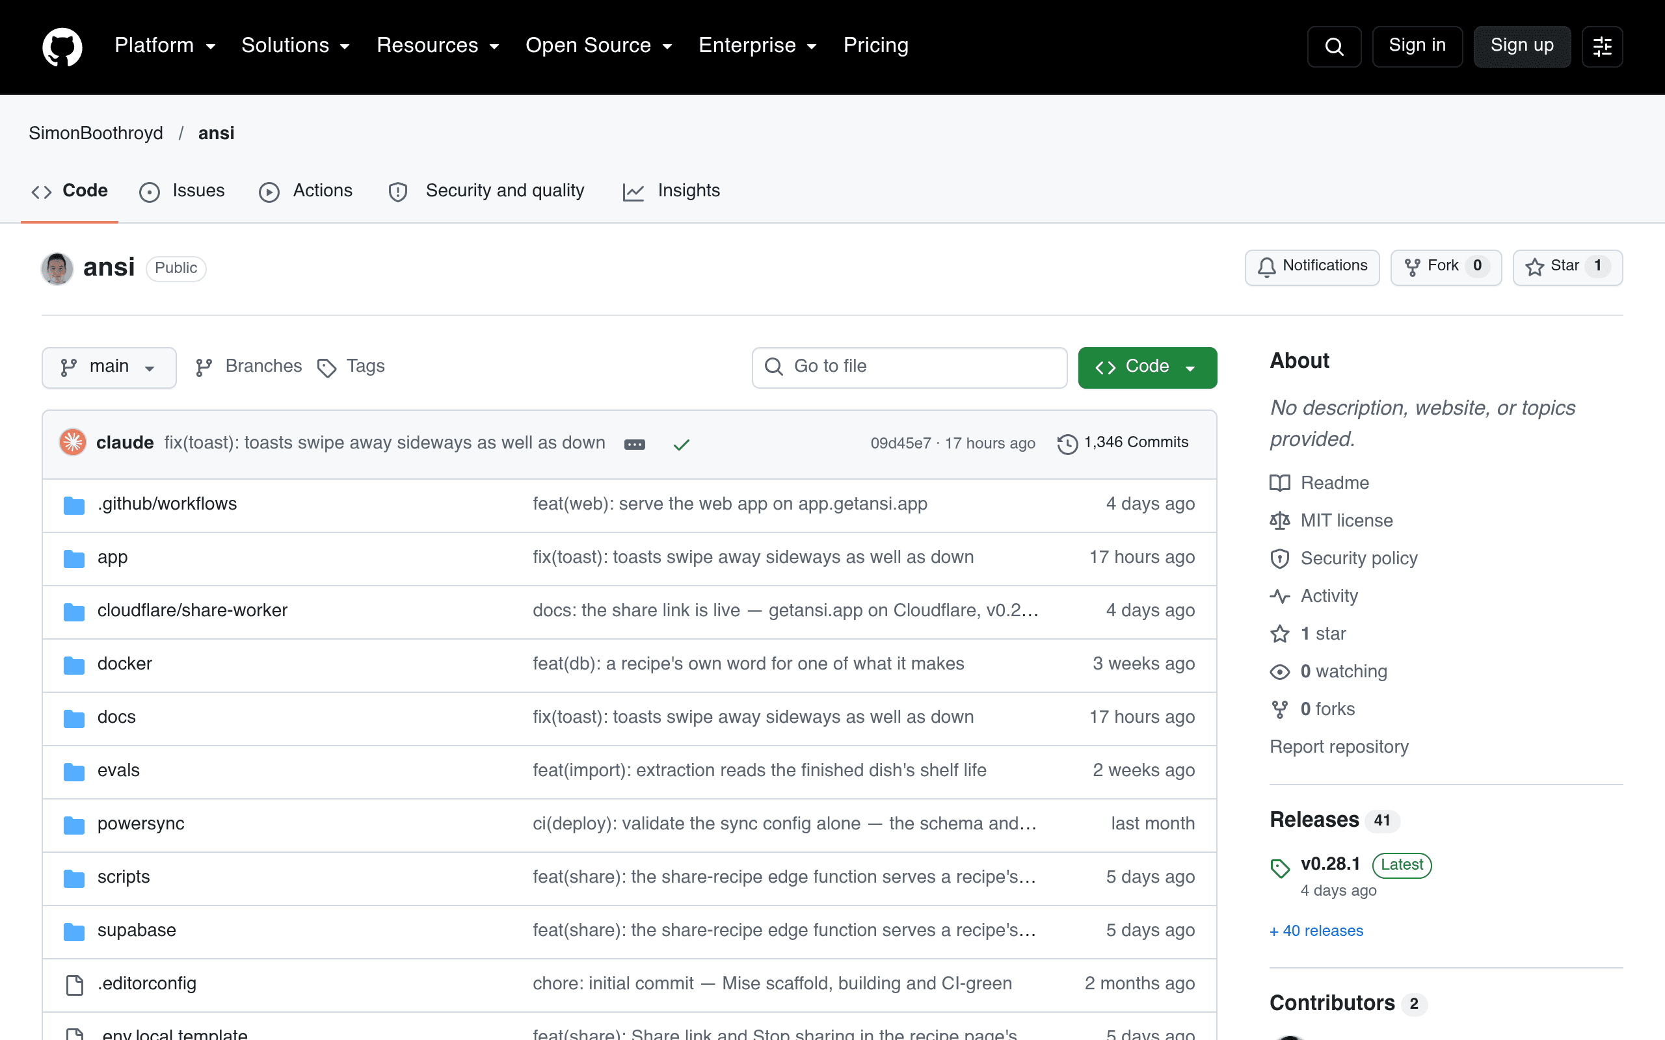Open commit hash 09d45e7
Screen dimensions: 1665x1040
point(901,444)
